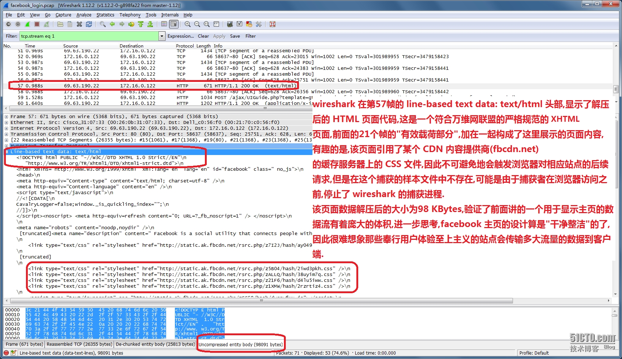Viewport: 622px width, 359px height.
Task: Open help lifebuoy icon
Action: click(273, 24)
